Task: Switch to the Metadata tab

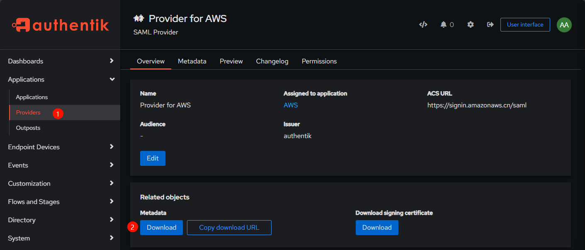Action: click(192, 61)
